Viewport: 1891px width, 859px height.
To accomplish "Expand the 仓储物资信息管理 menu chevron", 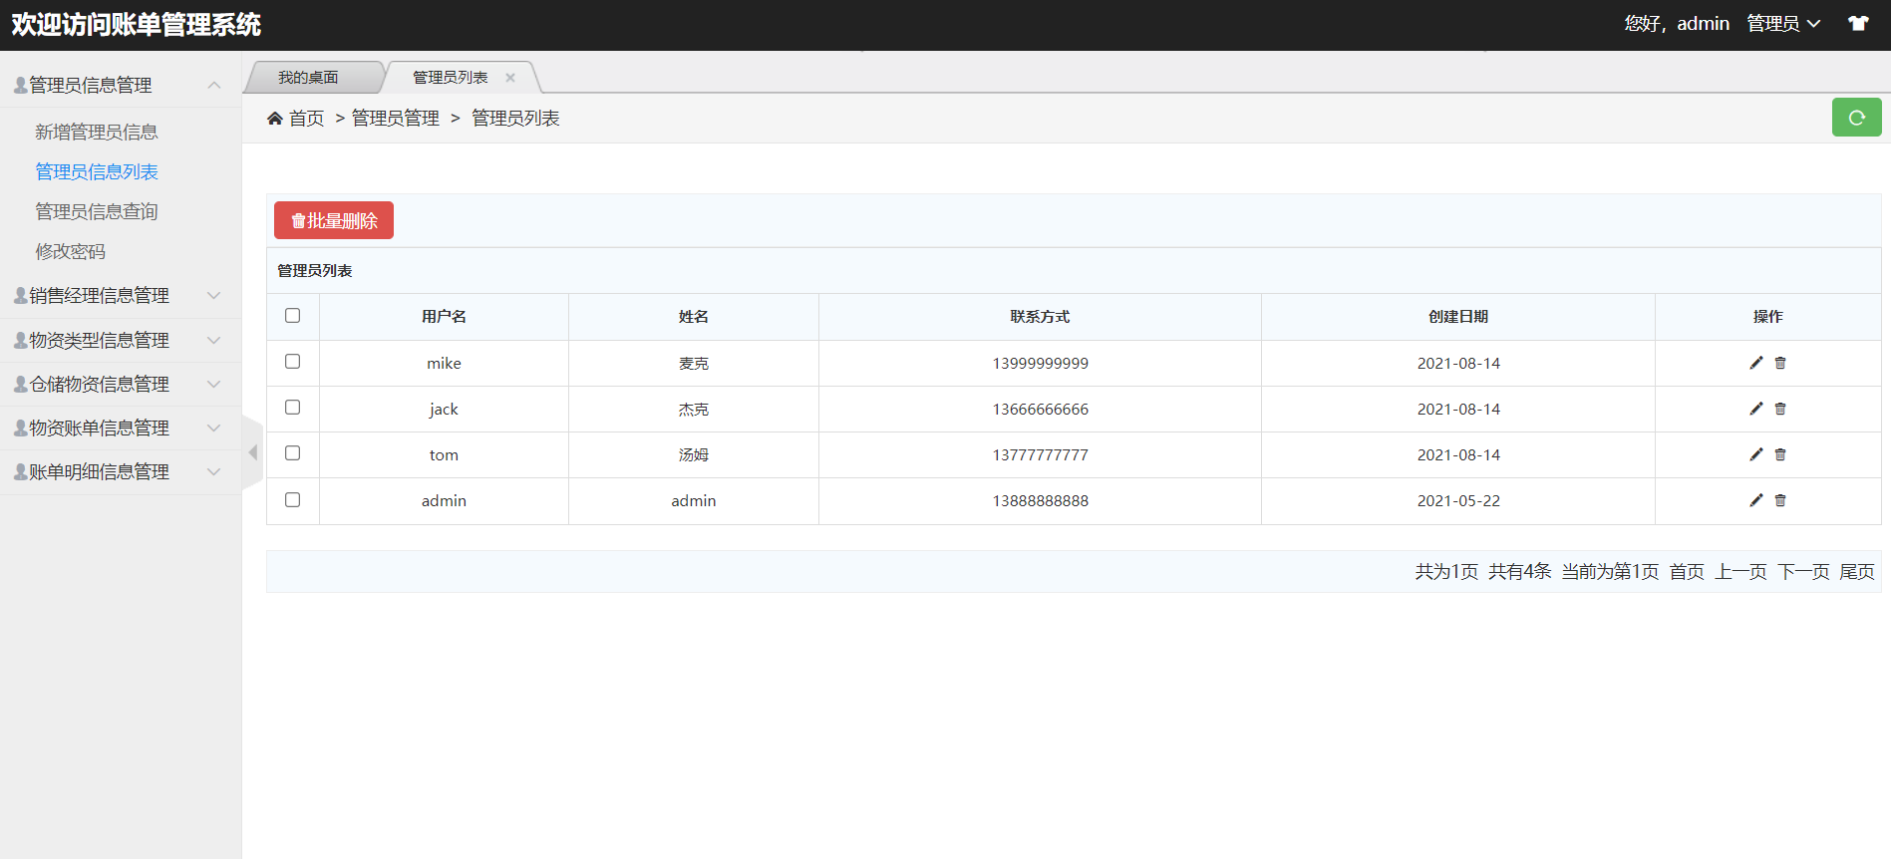I will 213,384.
